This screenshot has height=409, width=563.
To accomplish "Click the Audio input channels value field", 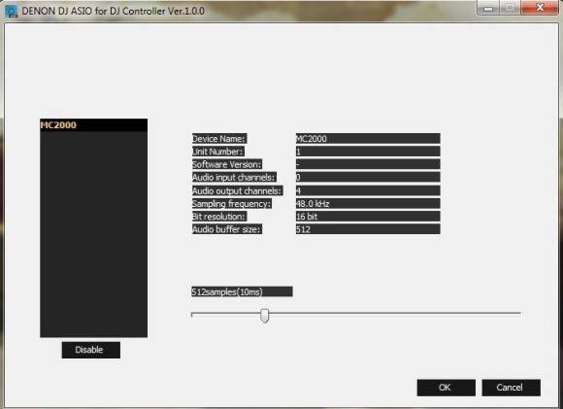I will (368, 177).
